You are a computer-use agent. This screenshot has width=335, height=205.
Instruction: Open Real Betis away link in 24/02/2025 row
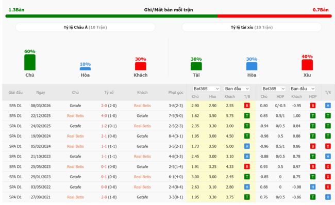click(142, 126)
